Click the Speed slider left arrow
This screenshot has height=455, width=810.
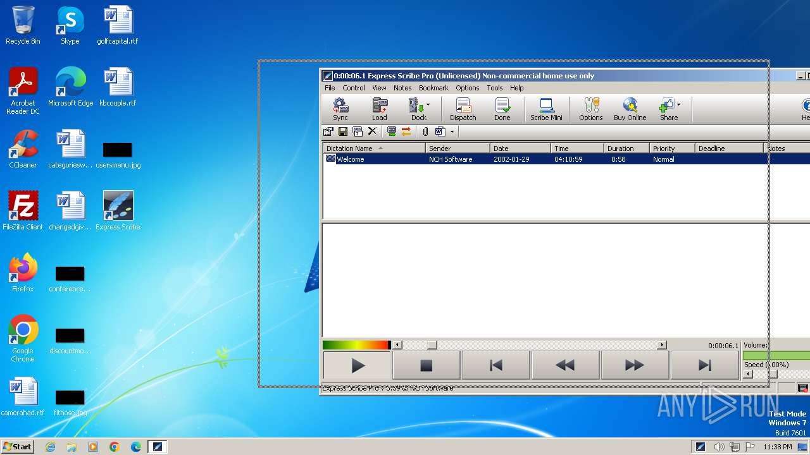[x=748, y=374]
